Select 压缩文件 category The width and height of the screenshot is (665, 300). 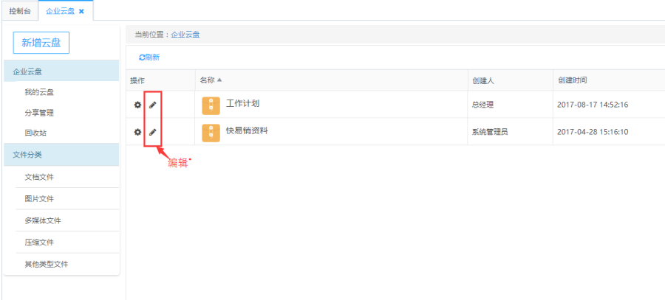[39, 243]
